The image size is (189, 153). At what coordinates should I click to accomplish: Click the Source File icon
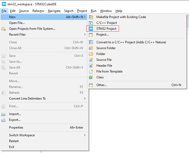91,60
